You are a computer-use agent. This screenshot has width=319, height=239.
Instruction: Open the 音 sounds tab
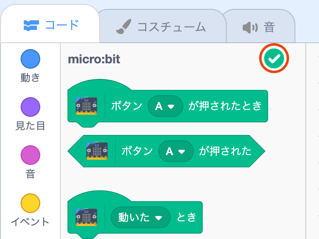tap(260, 27)
